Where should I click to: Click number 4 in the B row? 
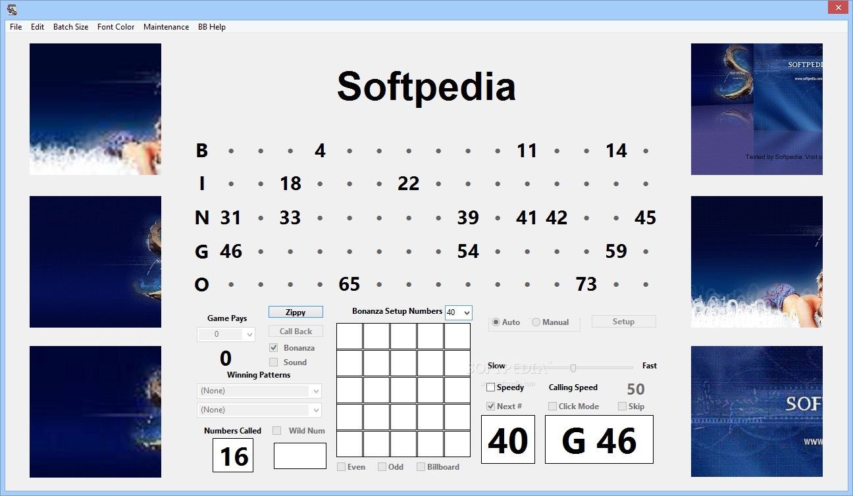[x=320, y=151]
